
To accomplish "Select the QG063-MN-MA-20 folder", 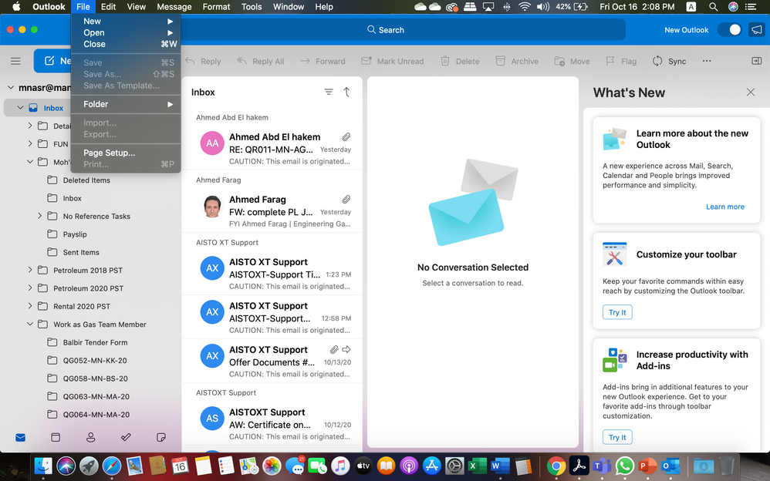I will tap(96, 396).
